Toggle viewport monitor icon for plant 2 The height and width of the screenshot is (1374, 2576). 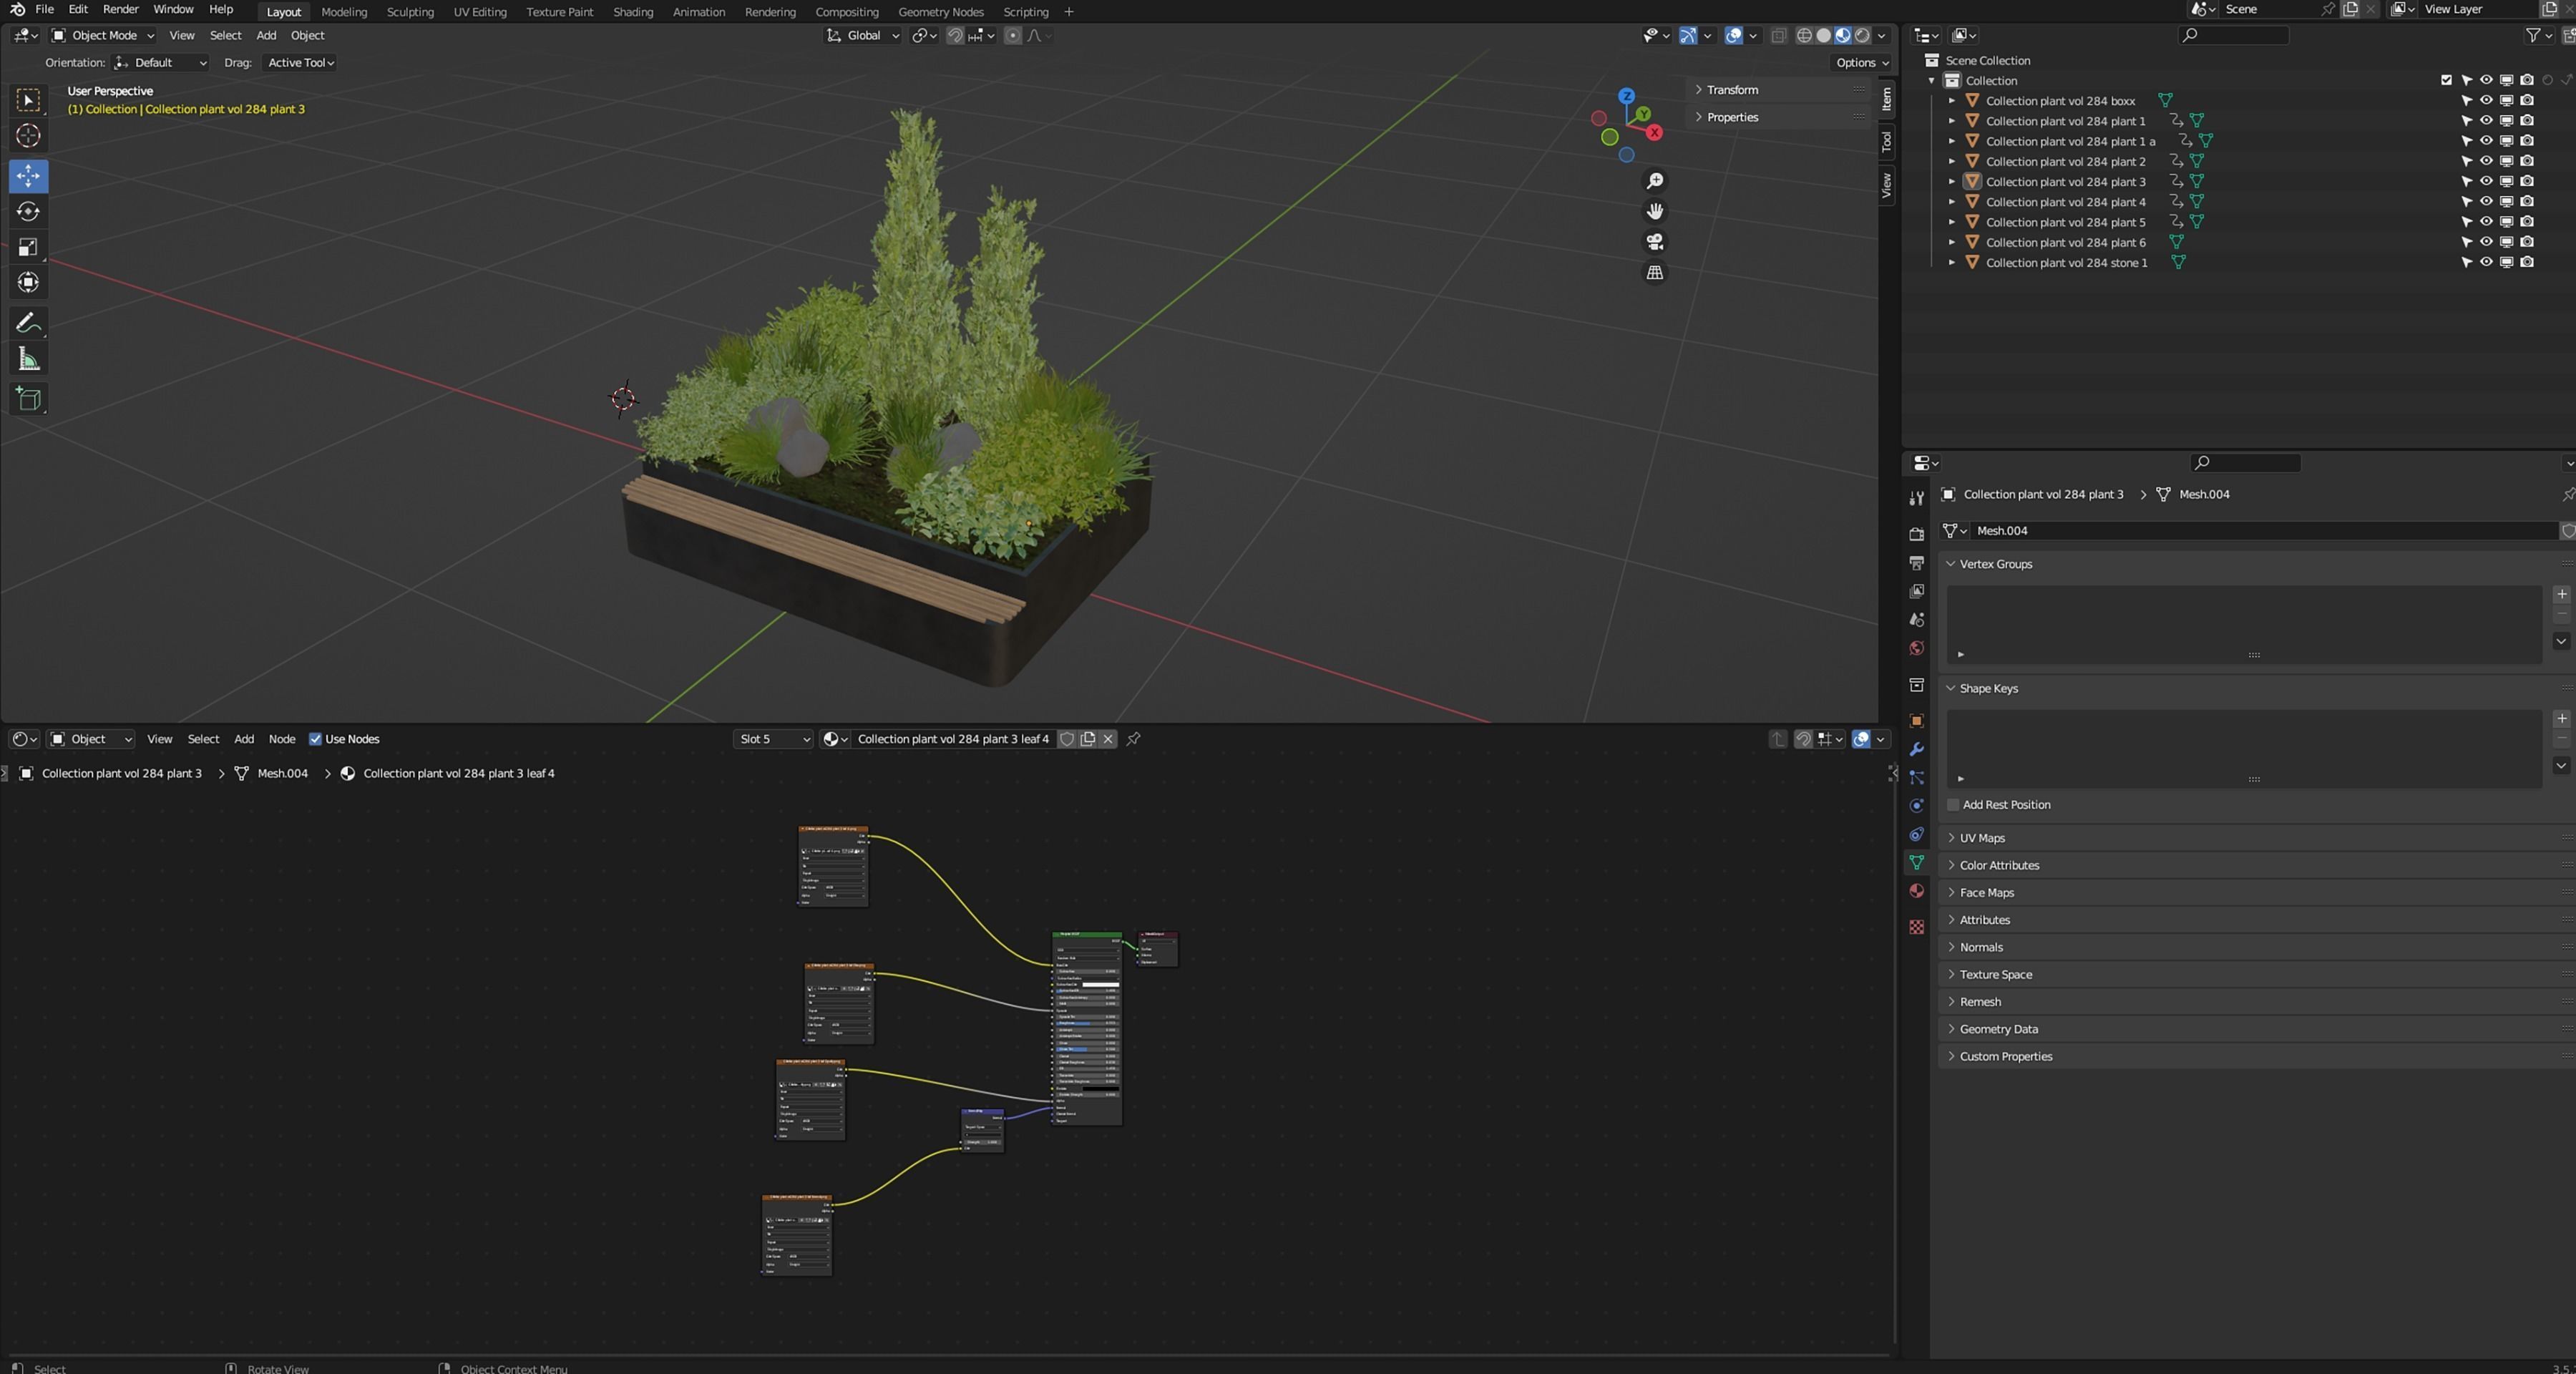(x=2507, y=161)
